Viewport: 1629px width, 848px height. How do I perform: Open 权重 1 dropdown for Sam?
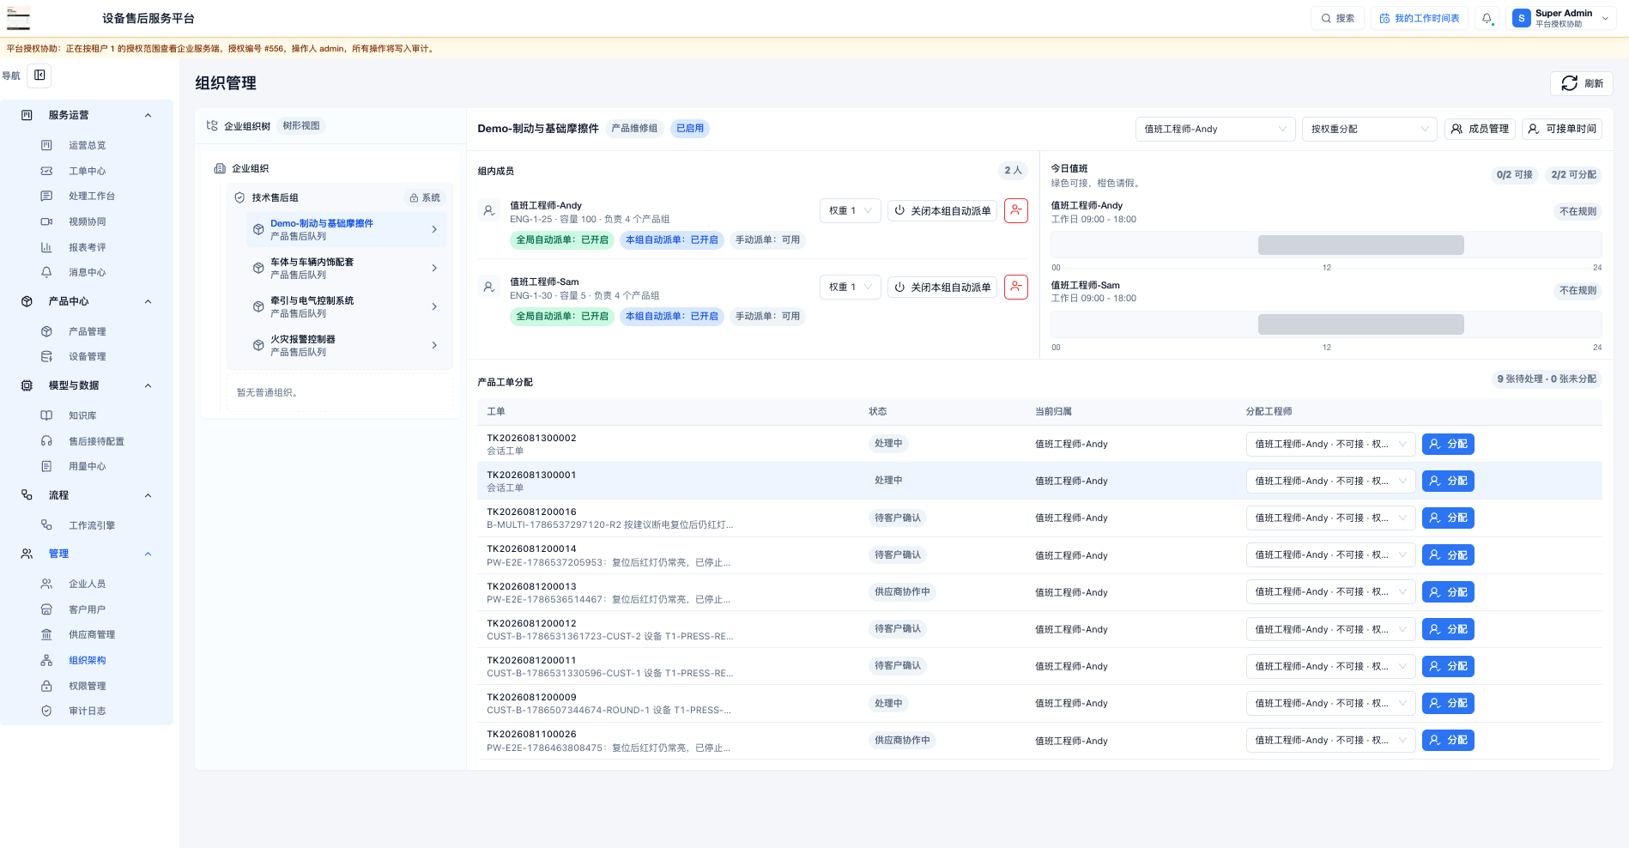[850, 287]
